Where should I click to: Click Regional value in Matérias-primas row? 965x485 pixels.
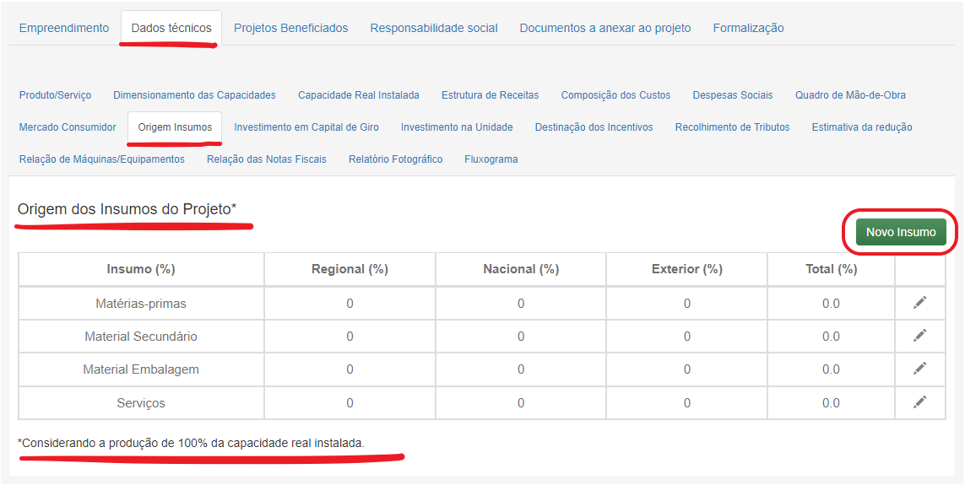(350, 303)
